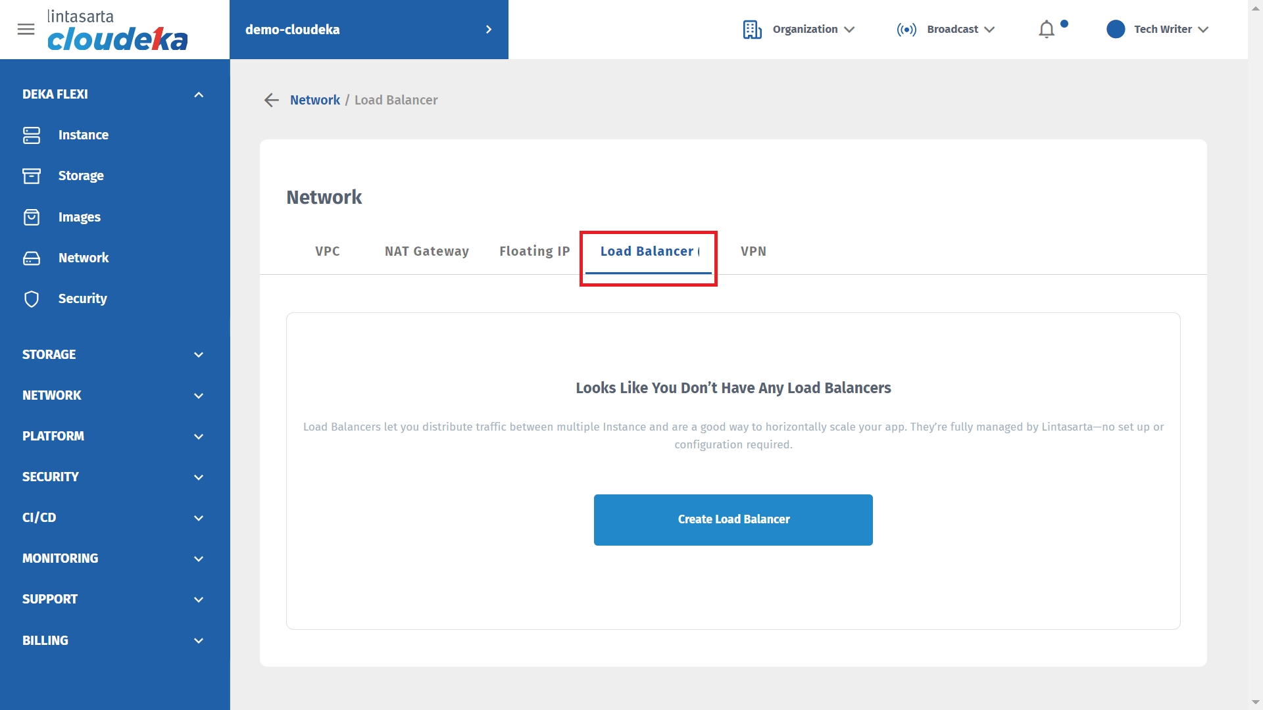Image resolution: width=1263 pixels, height=710 pixels.
Task: Click the back arrow beside Network breadcrumb
Action: [x=272, y=100]
